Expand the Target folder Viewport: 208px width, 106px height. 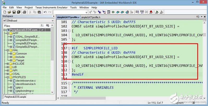coord(11,60)
